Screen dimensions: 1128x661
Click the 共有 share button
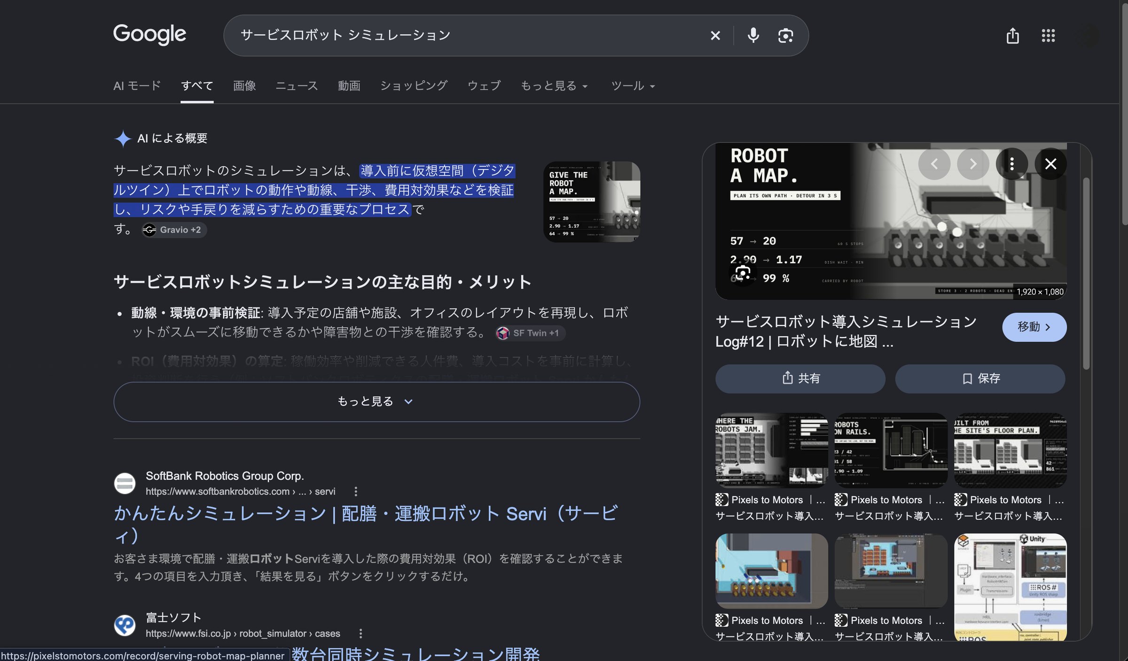click(x=800, y=379)
